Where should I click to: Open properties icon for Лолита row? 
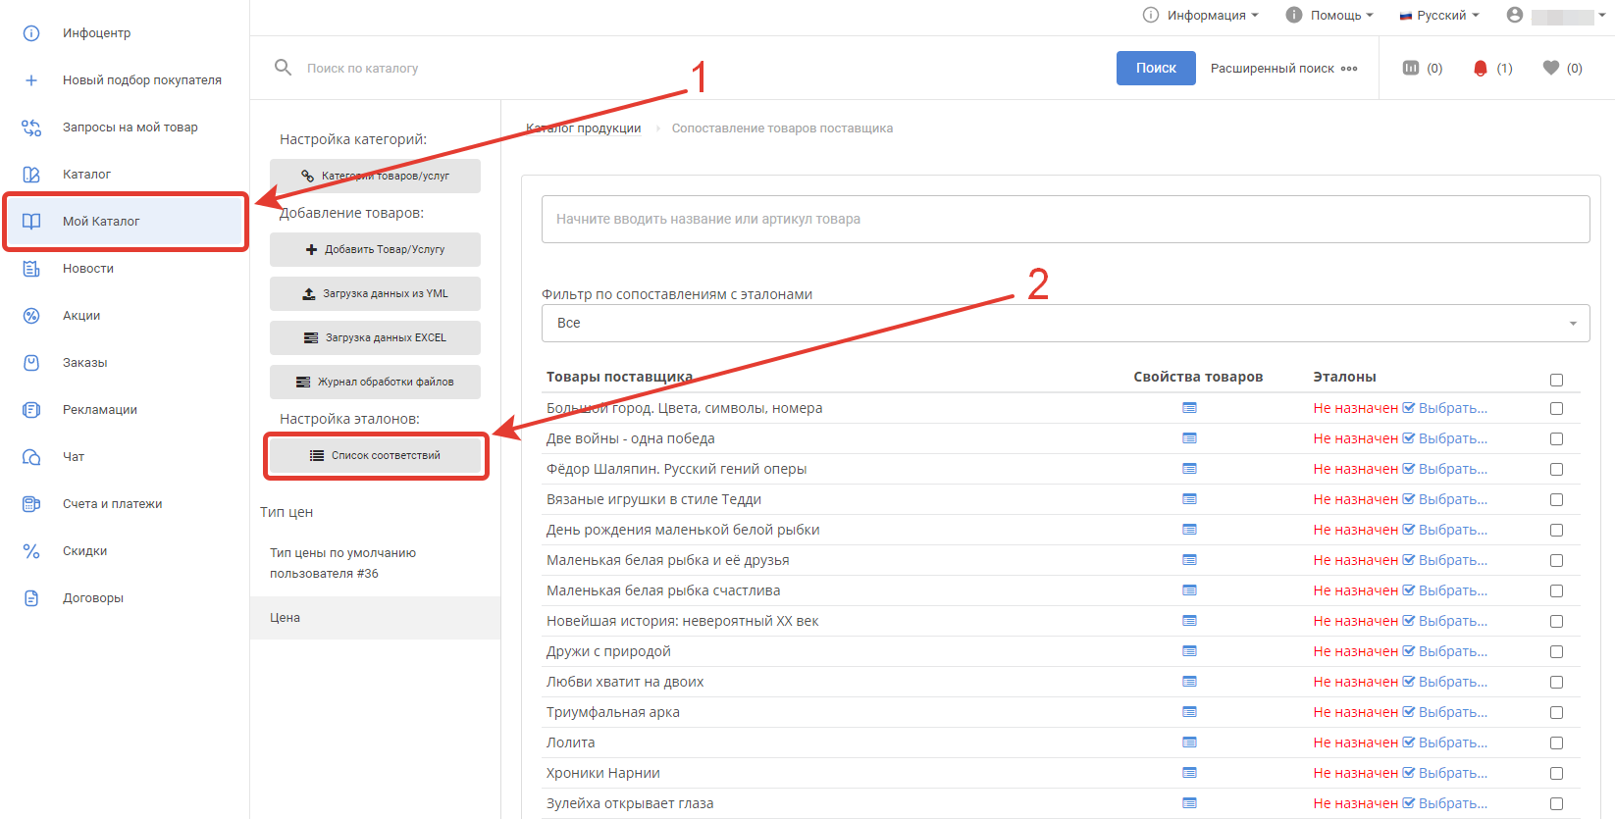pos(1189,742)
